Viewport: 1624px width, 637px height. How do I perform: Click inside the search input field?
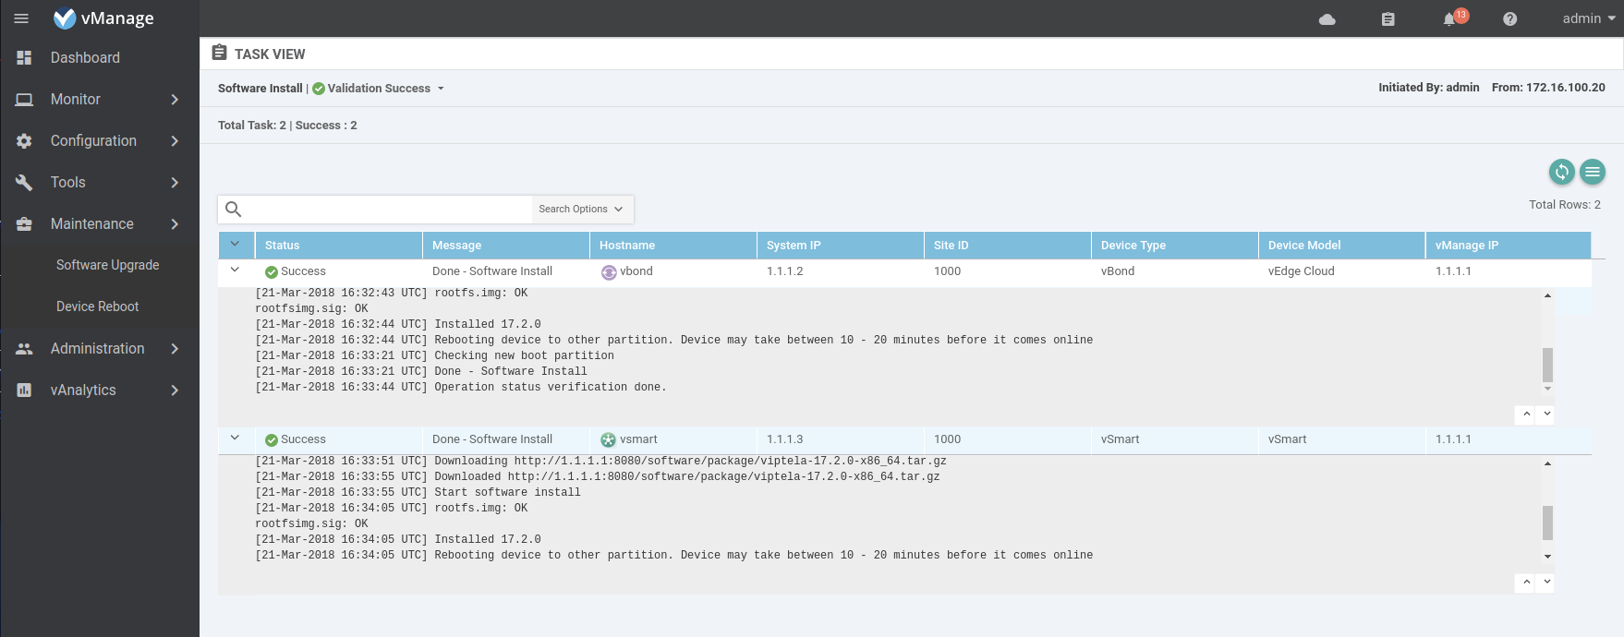tap(388, 210)
